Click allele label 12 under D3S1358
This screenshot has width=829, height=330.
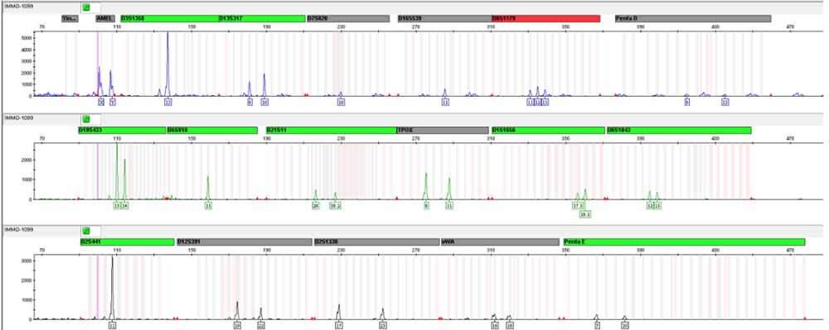tap(168, 103)
